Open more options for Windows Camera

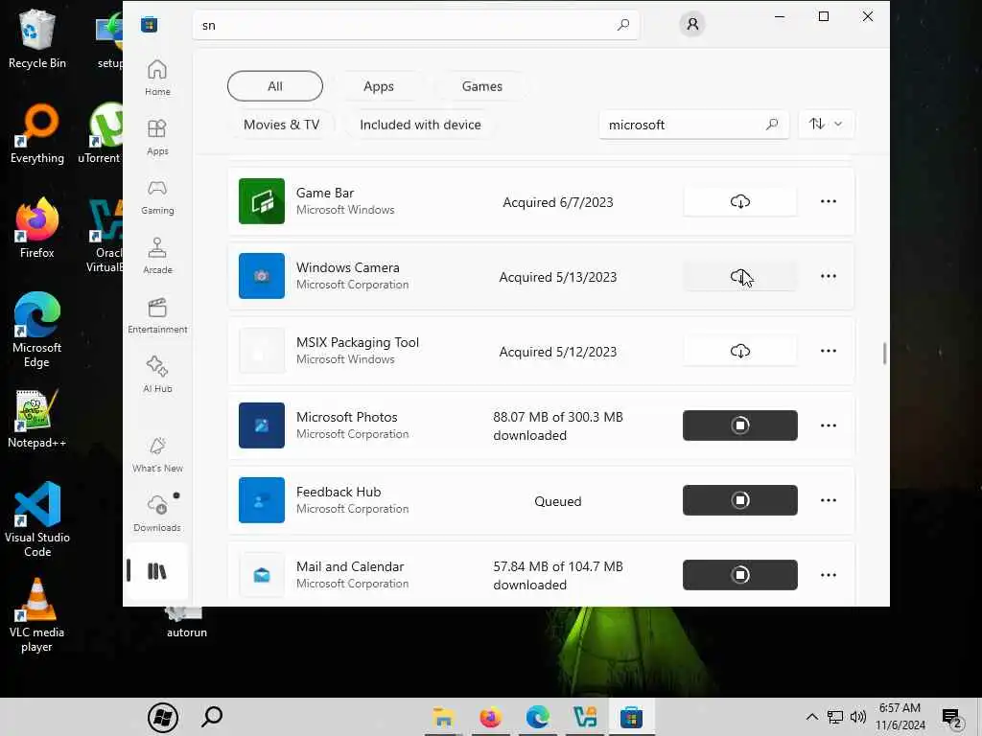(828, 276)
